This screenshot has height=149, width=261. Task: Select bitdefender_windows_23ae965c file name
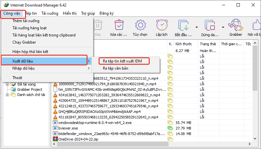click(x=112, y=134)
